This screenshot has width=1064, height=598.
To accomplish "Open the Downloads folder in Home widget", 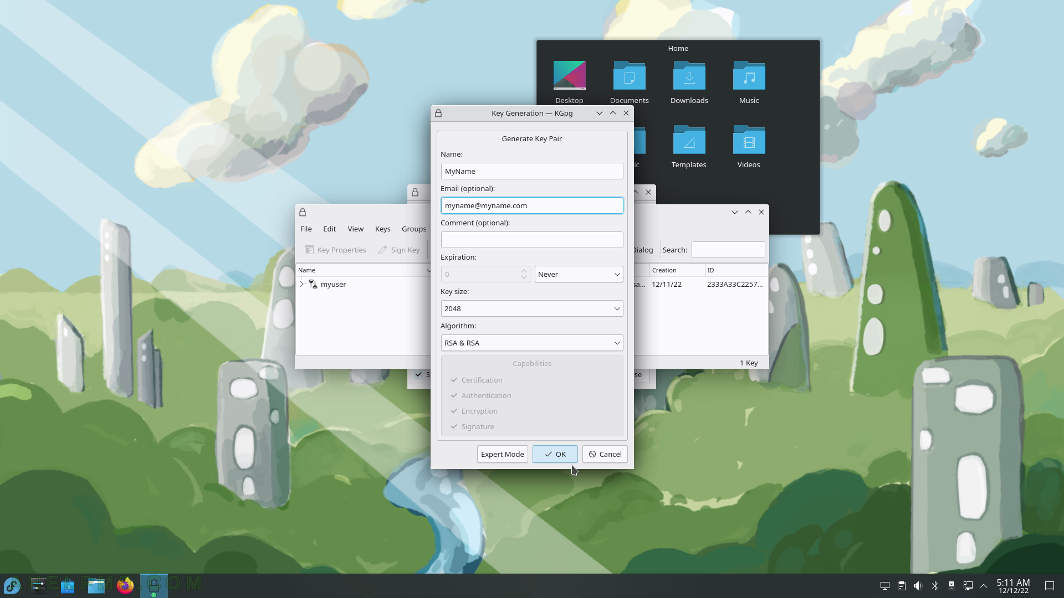I will click(689, 82).
